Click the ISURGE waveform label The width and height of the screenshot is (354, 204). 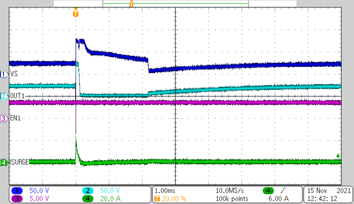[x=19, y=162]
